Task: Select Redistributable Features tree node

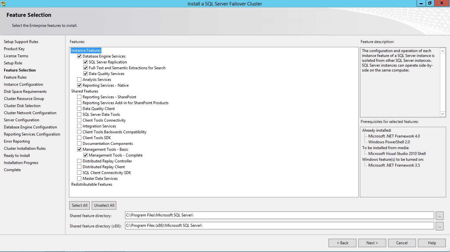Action: point(92,184)
